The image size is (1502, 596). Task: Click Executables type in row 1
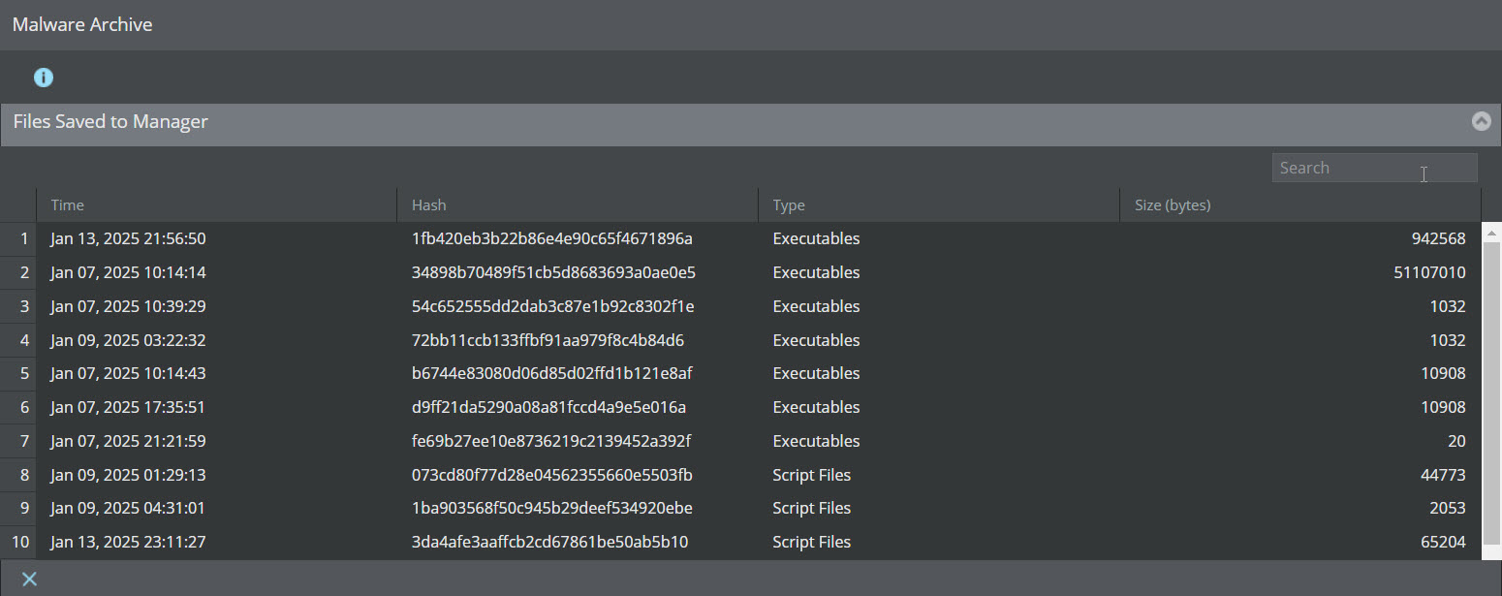816,238
